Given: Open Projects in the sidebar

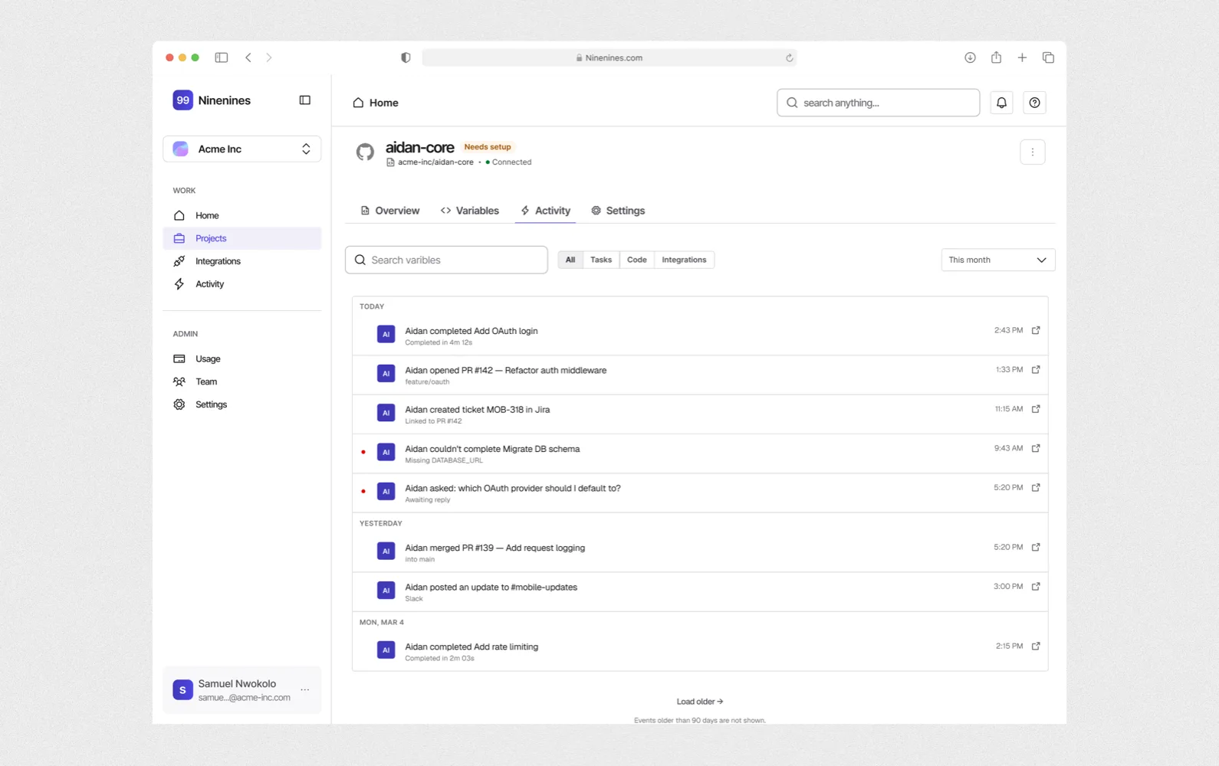Looking at the screenshot, I should pyautogui.click(x=242, y=238).
